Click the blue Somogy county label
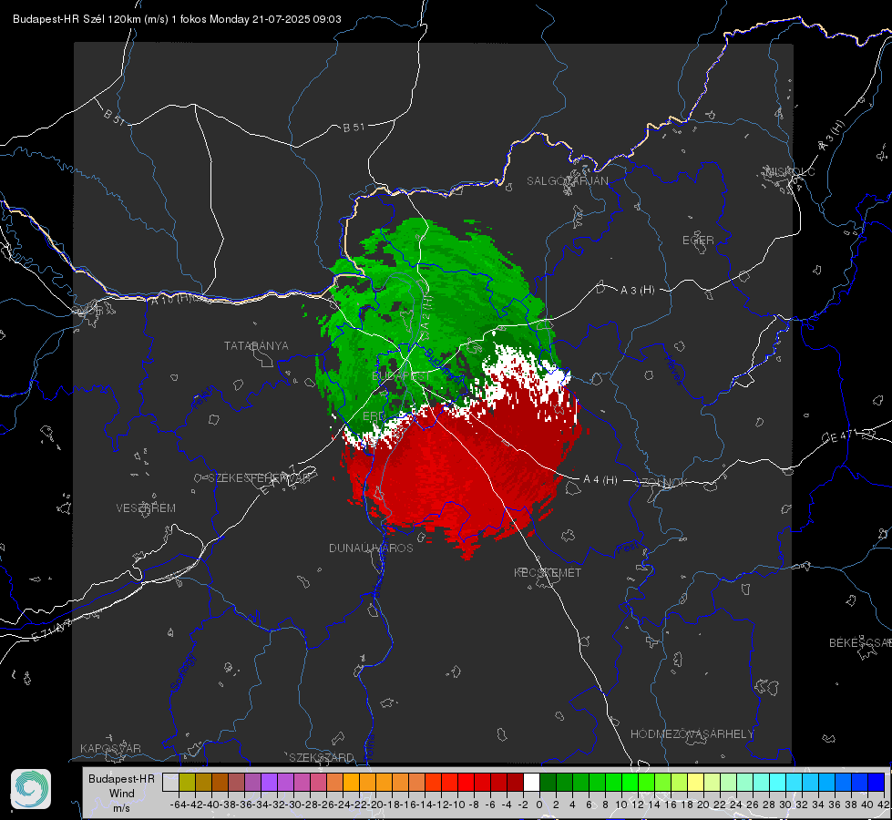This screenshot has height=820, width=892. point(183,672)
